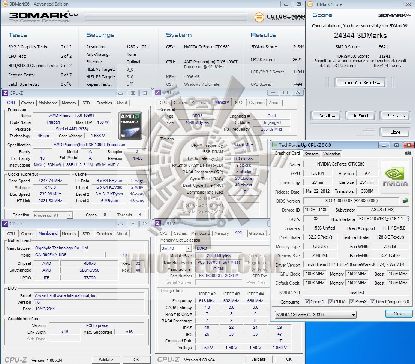Toggle the OpenCL checkbox
Viewport: 415px width, 364px height.
pyautogui.click(x=307, y=302)
